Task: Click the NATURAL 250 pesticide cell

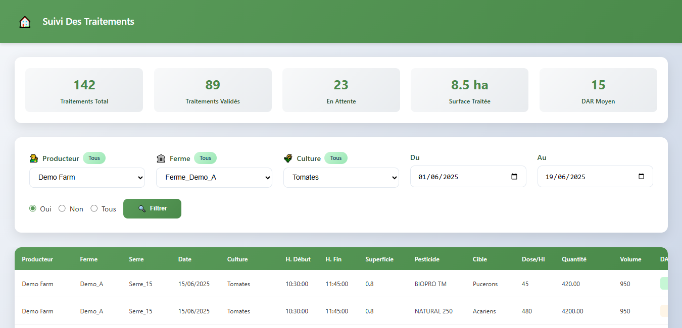Action: coord(433,311)
